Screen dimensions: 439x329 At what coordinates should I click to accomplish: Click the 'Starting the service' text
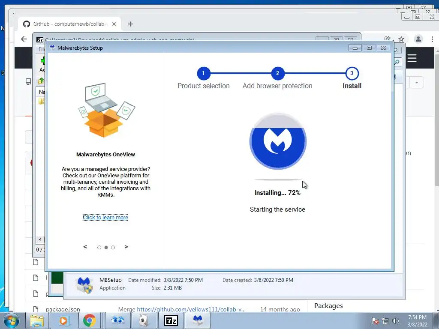click(x=277, y=209)
